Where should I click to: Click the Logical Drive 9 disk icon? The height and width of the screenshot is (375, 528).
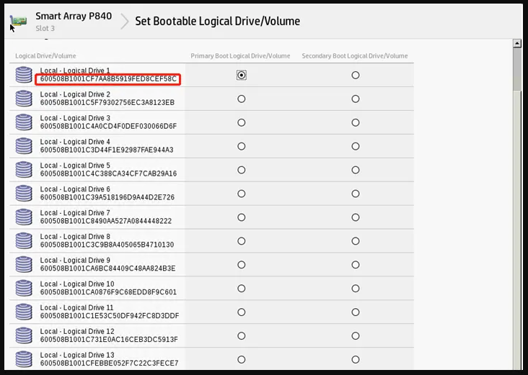(x=24, y=264)
